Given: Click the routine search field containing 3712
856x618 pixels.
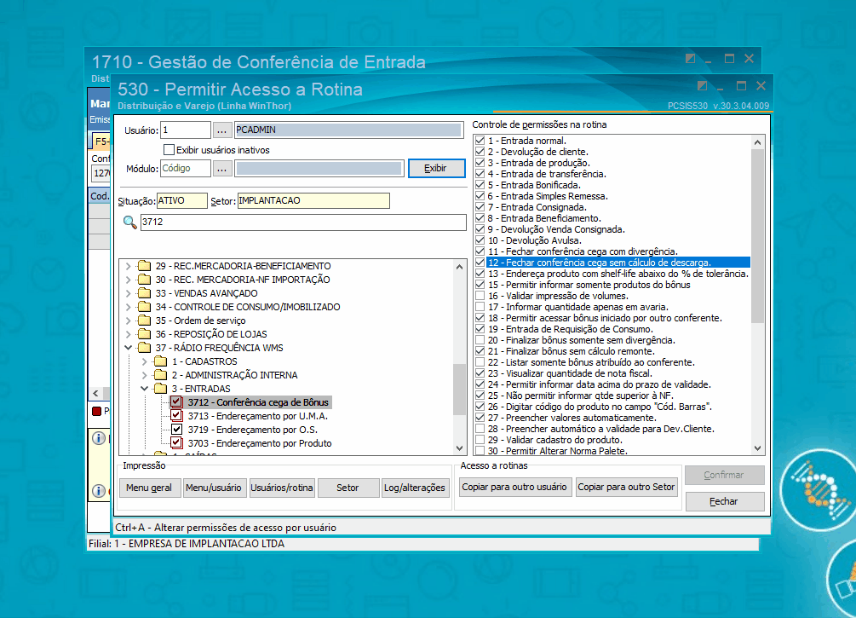Looking at the screenshot, I should coord(303,222).
